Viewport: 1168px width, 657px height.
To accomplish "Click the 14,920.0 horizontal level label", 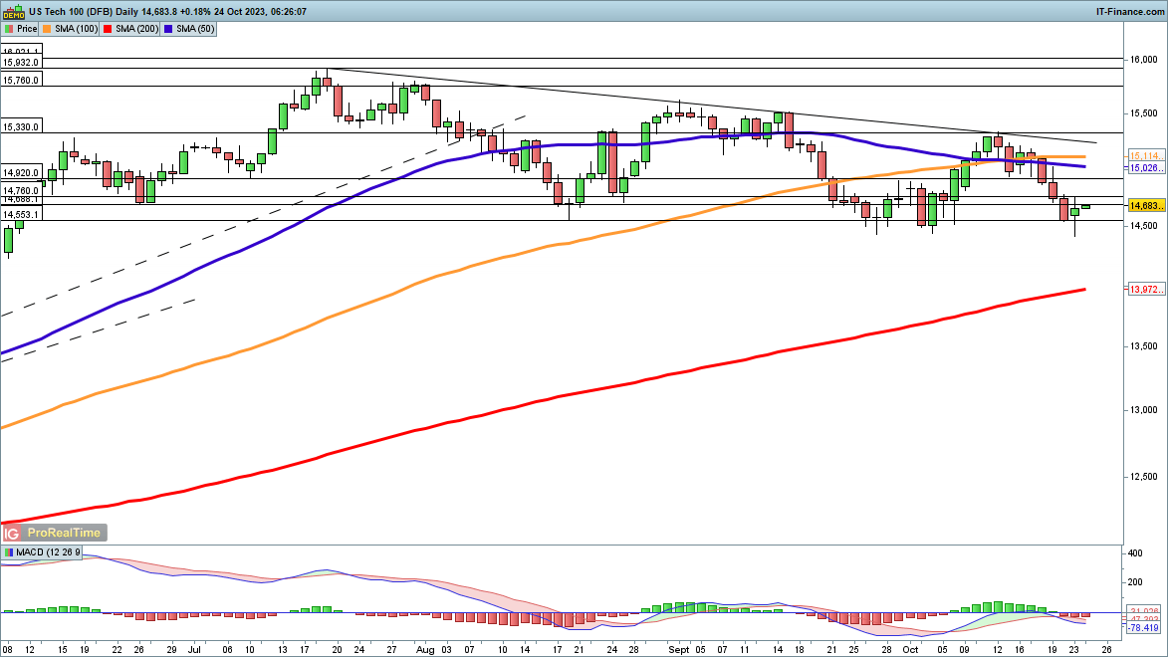I will pyautogui.click(x=21, y=171).
